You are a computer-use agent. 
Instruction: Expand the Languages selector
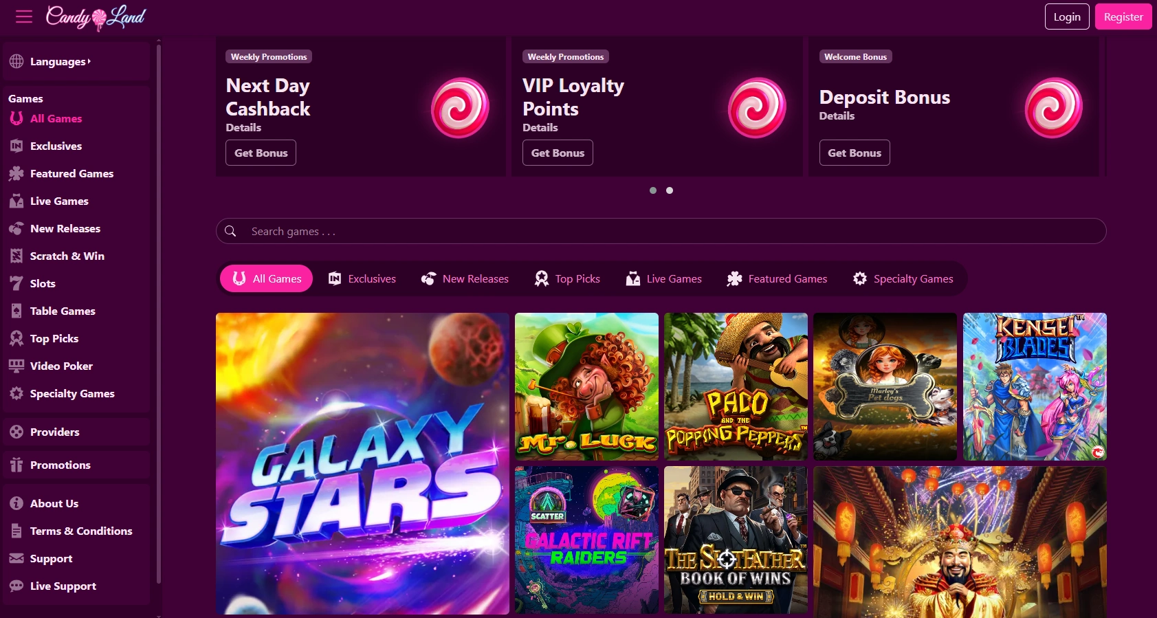coord(60,62)
